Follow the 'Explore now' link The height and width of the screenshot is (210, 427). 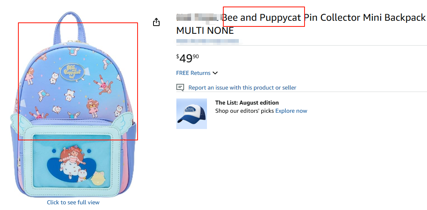pos(291,111)
